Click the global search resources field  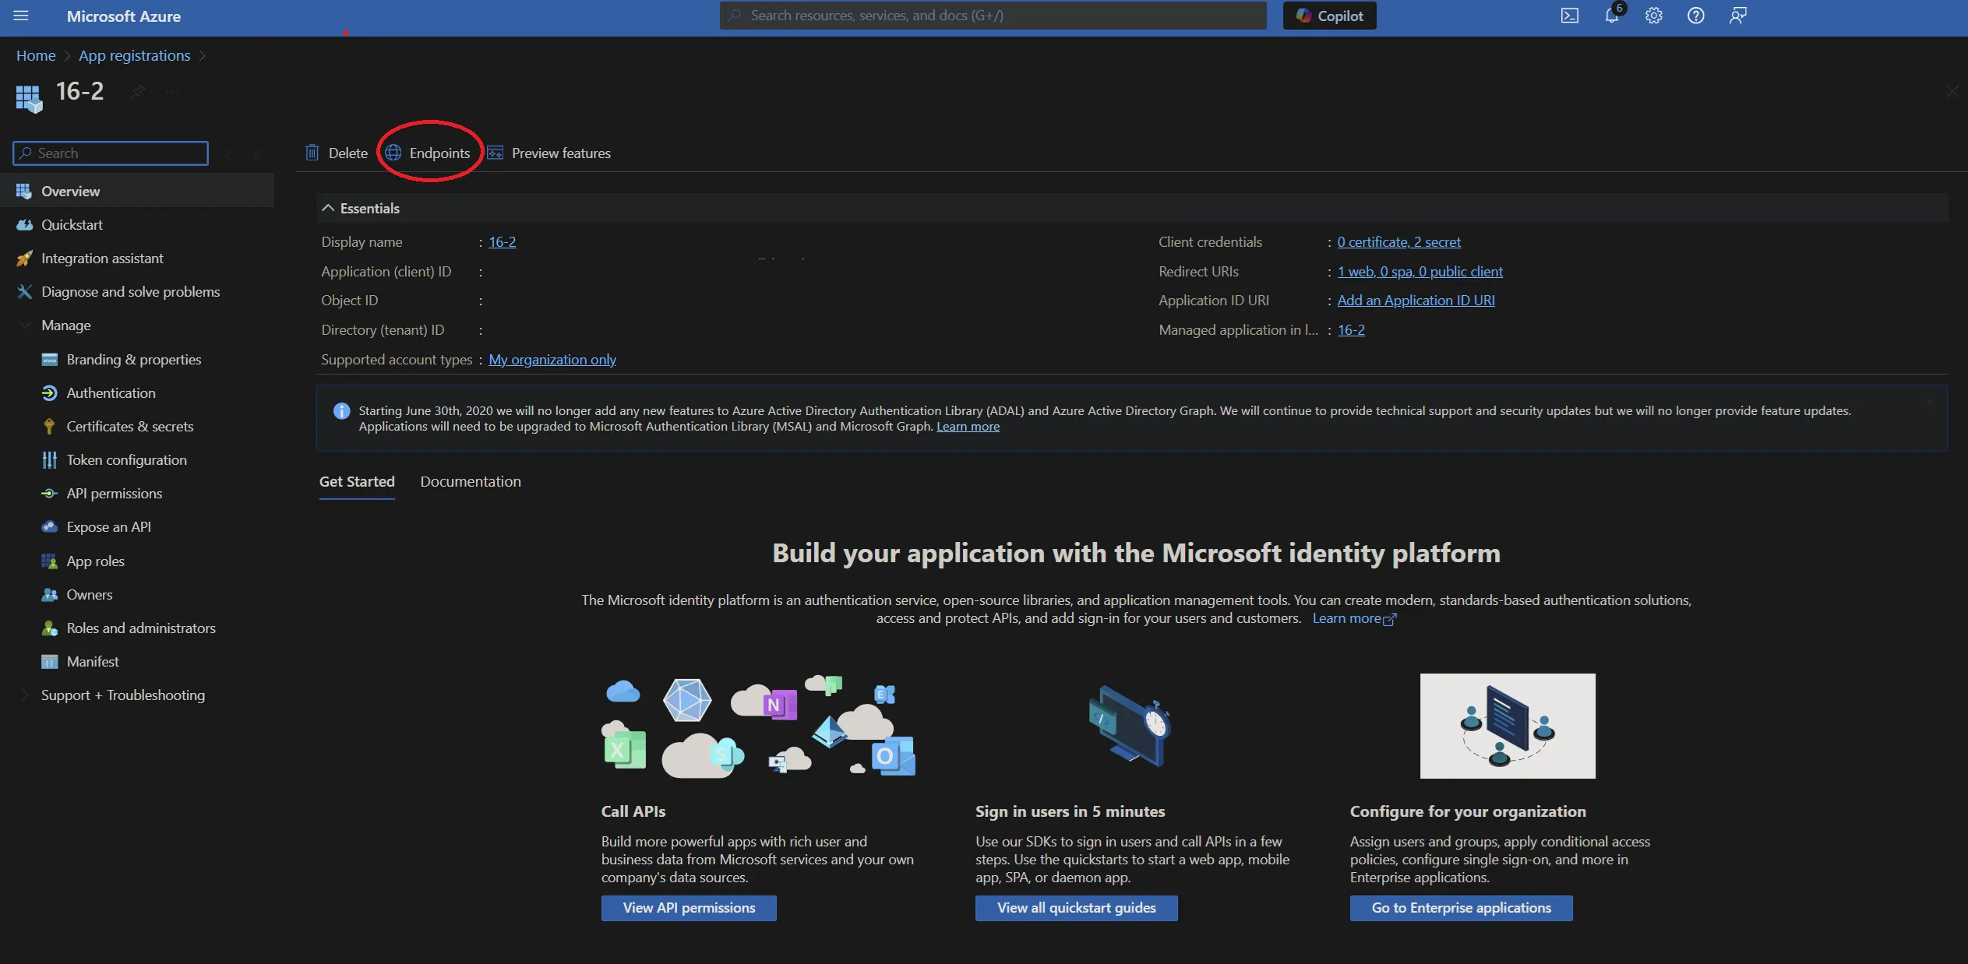tap(993, 16)
